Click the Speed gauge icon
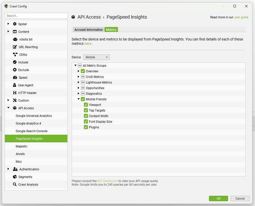The width and height of the screenshot is (255, 206). tap(14, 77)
